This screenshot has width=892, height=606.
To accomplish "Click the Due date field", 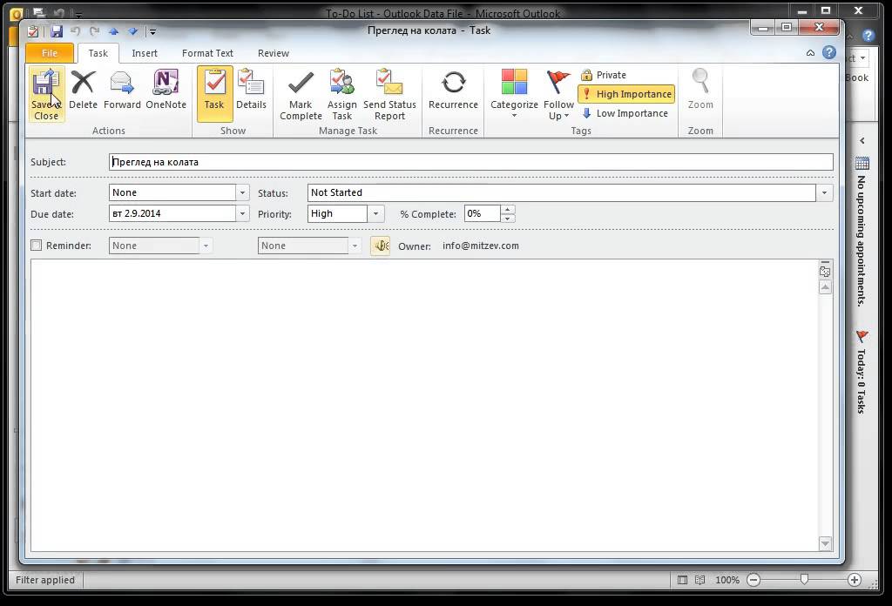I will tap(172, 213).
